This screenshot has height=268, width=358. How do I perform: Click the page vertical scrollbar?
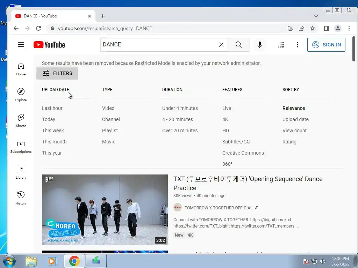click(354, 49)
